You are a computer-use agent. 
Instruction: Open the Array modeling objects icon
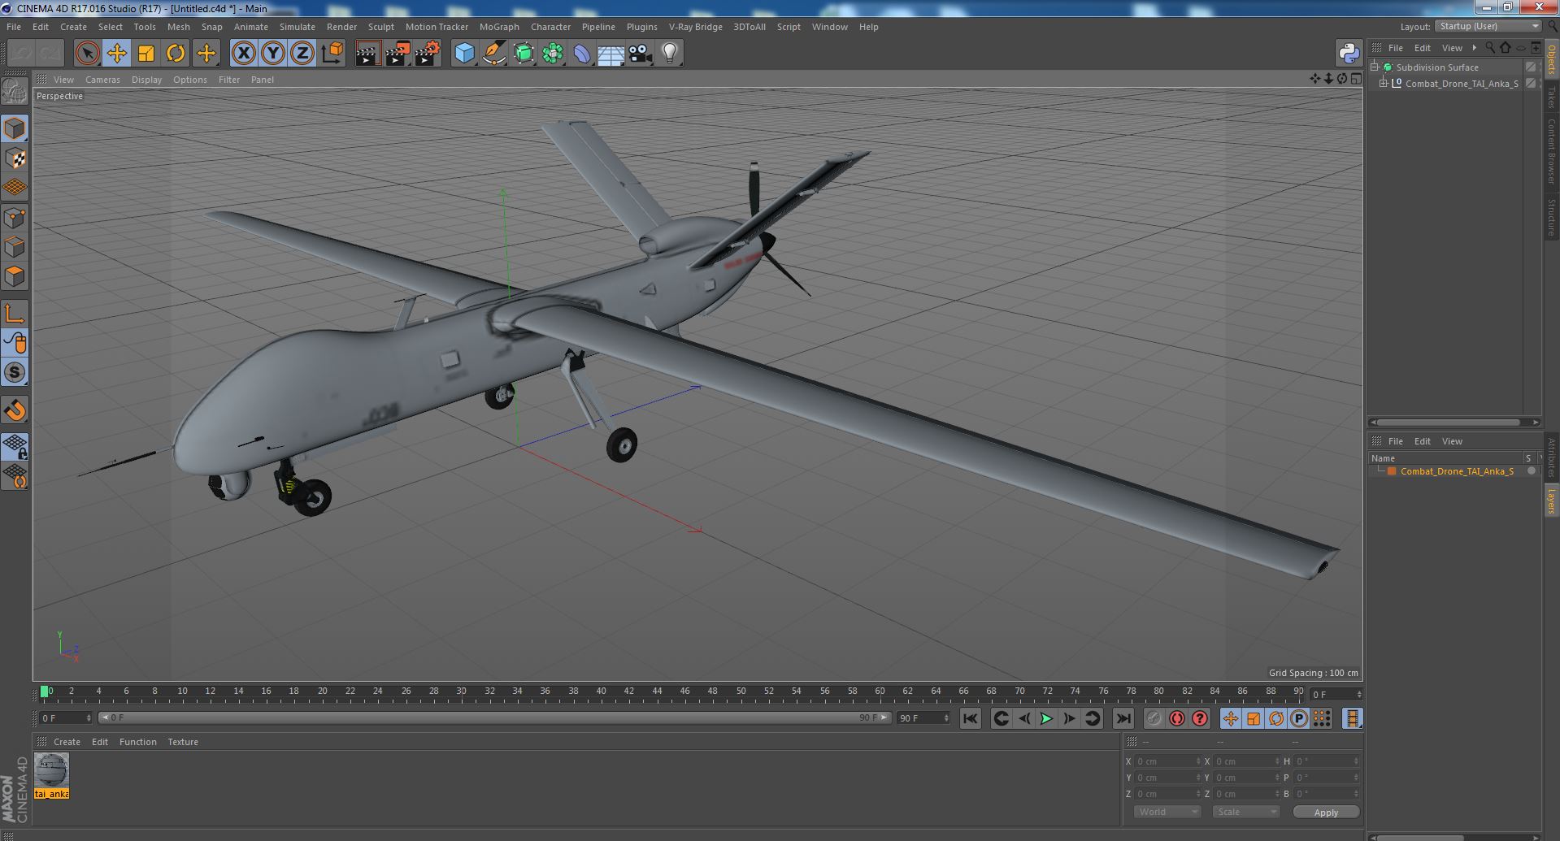coord(553,54)
